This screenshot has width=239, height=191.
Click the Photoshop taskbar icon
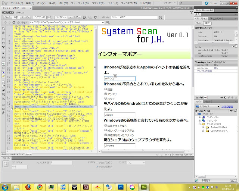coord(121,187)
